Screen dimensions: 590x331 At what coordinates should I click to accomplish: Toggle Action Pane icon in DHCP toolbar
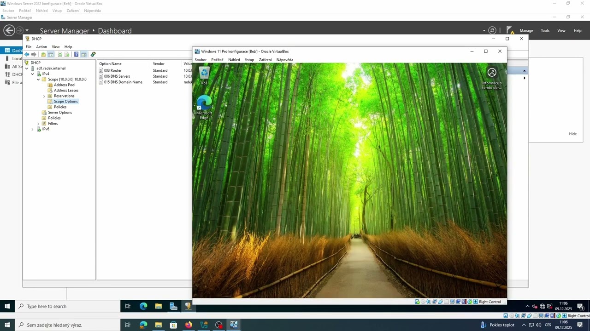(84, 54)
